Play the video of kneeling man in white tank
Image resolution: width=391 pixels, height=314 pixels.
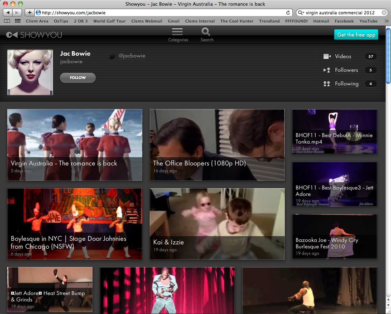[x=310, y=291]
